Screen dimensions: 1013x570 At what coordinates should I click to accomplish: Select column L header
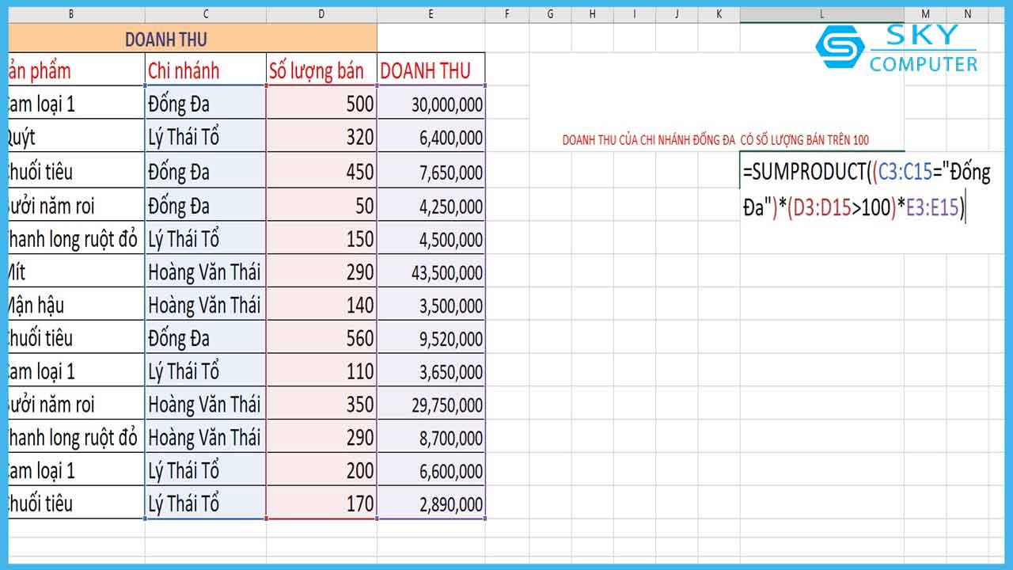[x=821, y=14]
